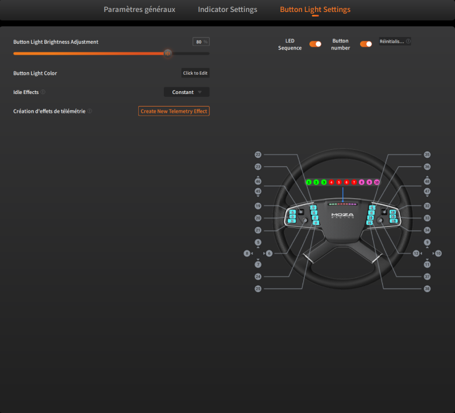
Task: Click the button 38 label at lower right
Action: [x=427, y=289]
